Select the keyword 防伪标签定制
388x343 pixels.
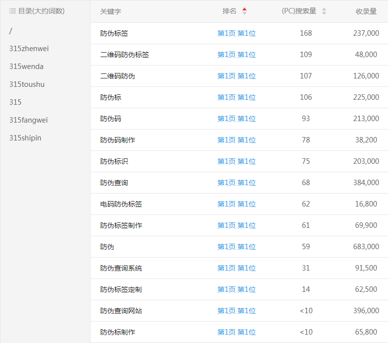click(x=121, y=289)
